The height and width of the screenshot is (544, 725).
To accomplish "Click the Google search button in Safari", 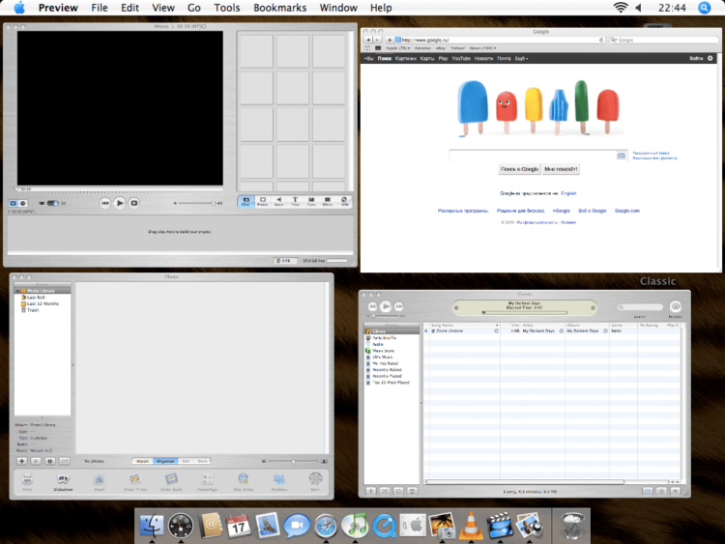I will pyautogui.click(x=520, y=170).
